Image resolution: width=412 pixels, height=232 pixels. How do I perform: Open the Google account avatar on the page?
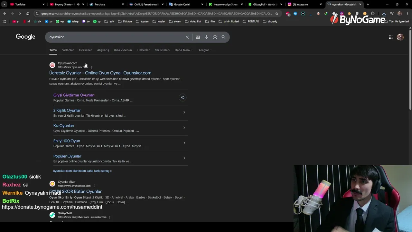pyautogui.click(x=400, y=37)
